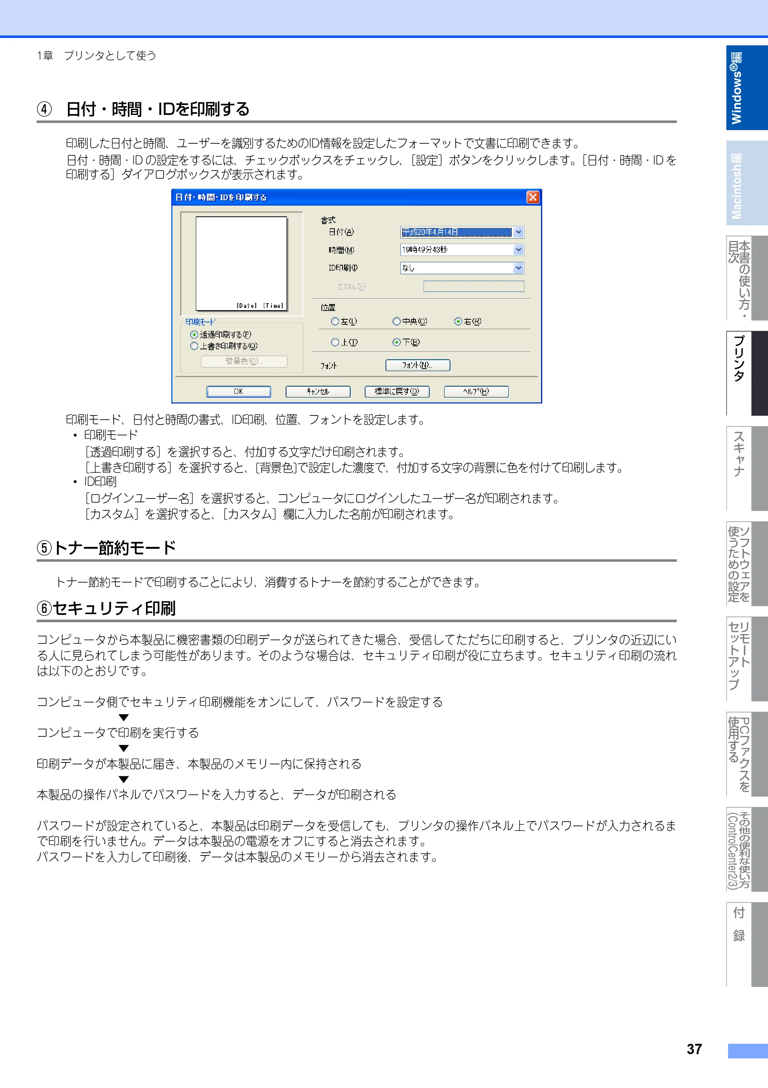This screenshot has height=1088, width=768.
Task: Open the プリンタ side tab
Action: pyautogui.click(x=747, y=374)
